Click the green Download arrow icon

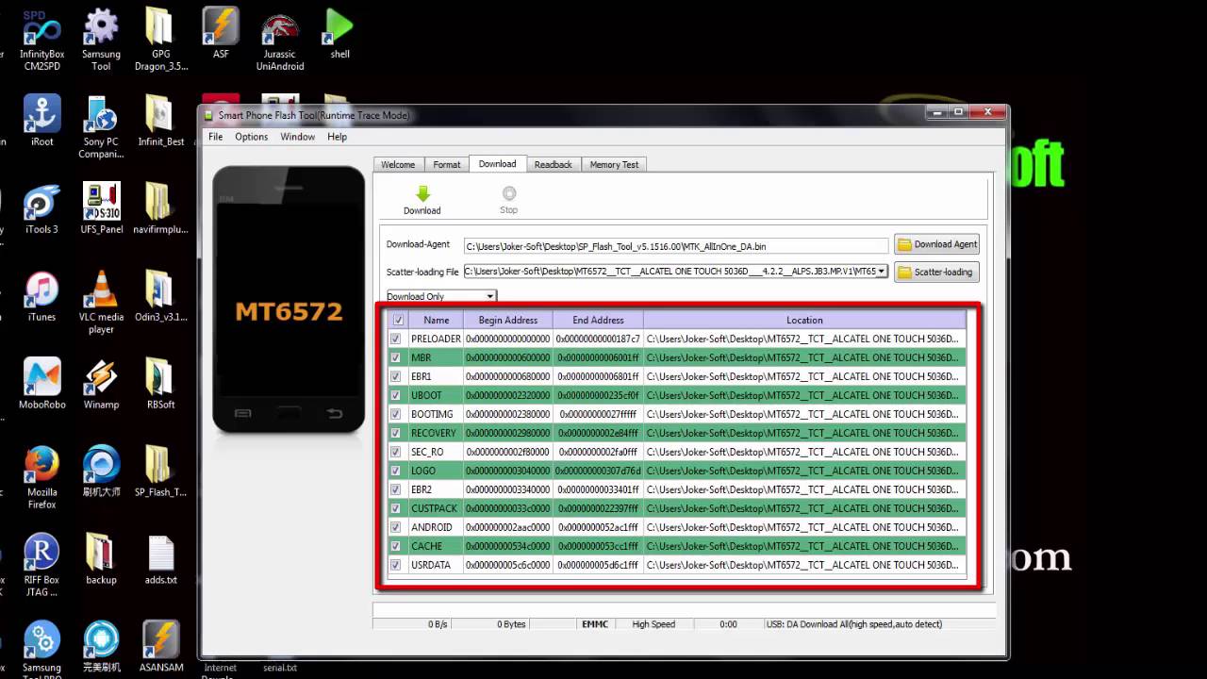tap(422, 193)
